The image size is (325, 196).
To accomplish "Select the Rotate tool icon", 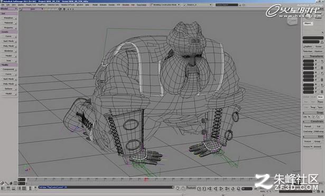I will coord(322,73).
